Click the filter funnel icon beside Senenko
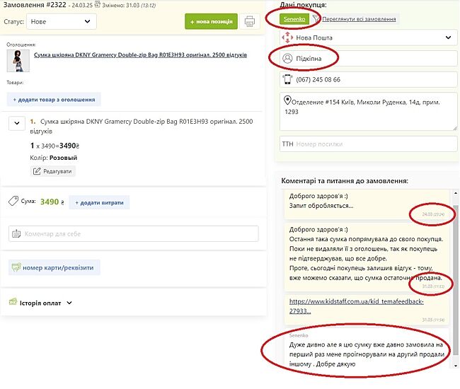 (x=316, y=20)
